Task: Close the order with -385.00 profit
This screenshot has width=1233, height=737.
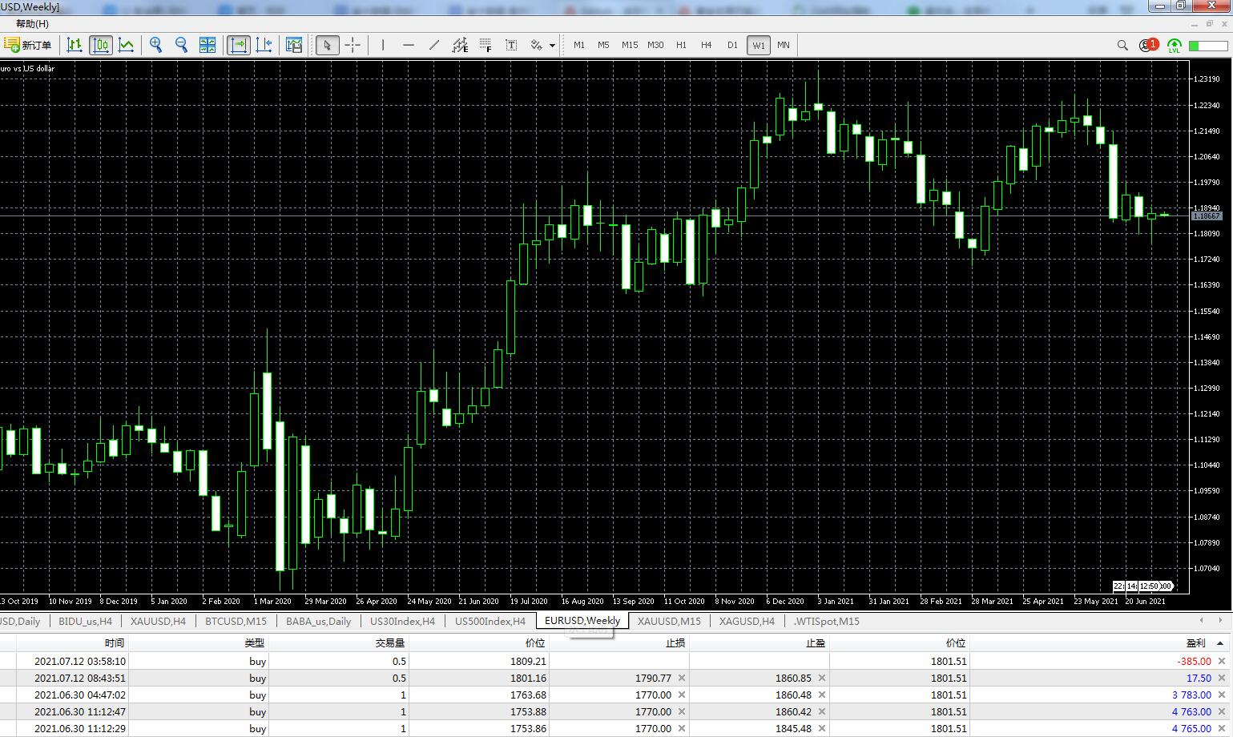Action: 1222,661
